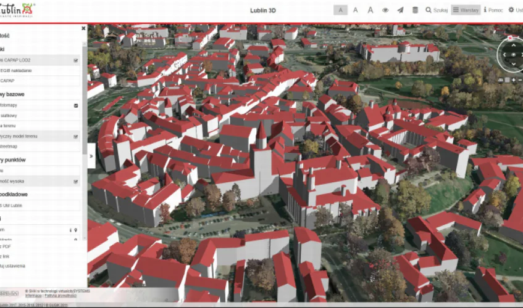This screenshot has height=308, width=523.
Task: Select the small font size A button
Action: coord(341,10)
